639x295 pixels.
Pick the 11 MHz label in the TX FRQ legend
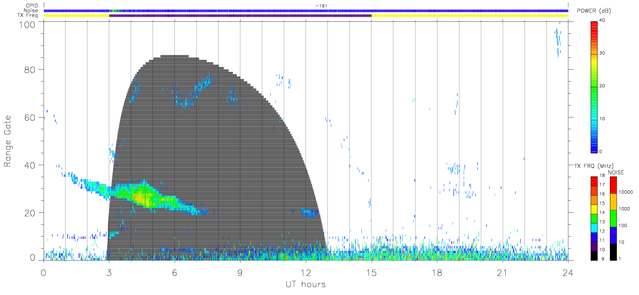602,240
